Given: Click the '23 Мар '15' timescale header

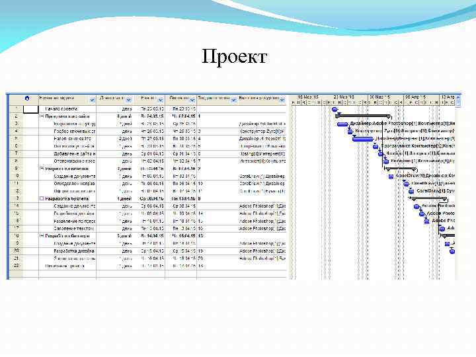Looking at the screenshot, I should point(344,97).
